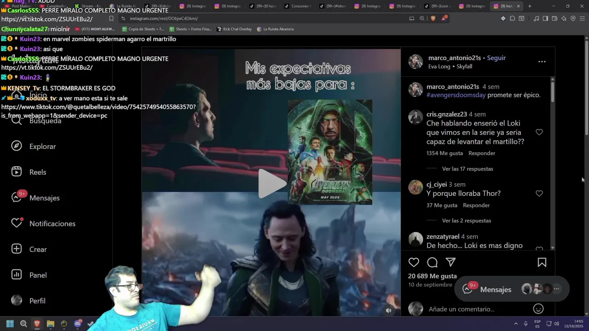
Task: Open zenzatyrael's profile name
Action: click(443, 236)
